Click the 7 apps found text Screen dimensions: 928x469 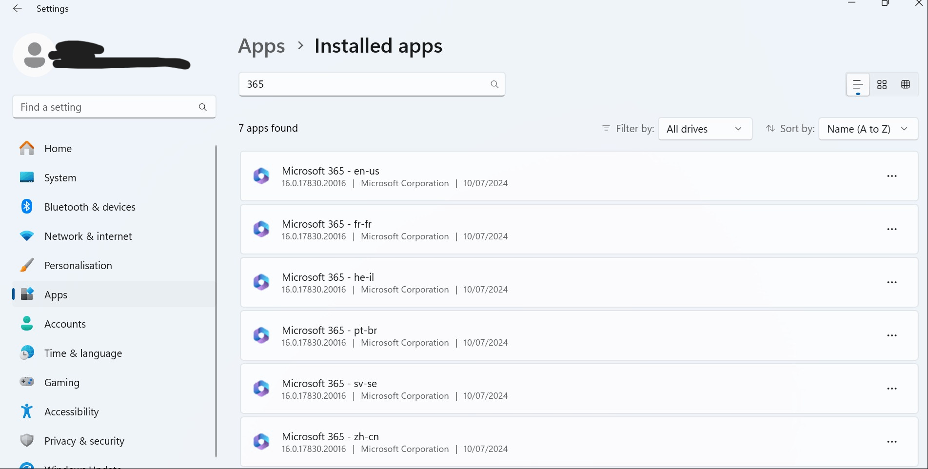[268, 128]
